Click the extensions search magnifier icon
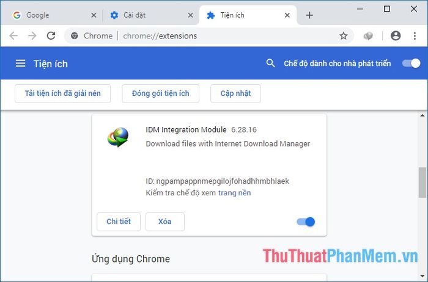 270,63
